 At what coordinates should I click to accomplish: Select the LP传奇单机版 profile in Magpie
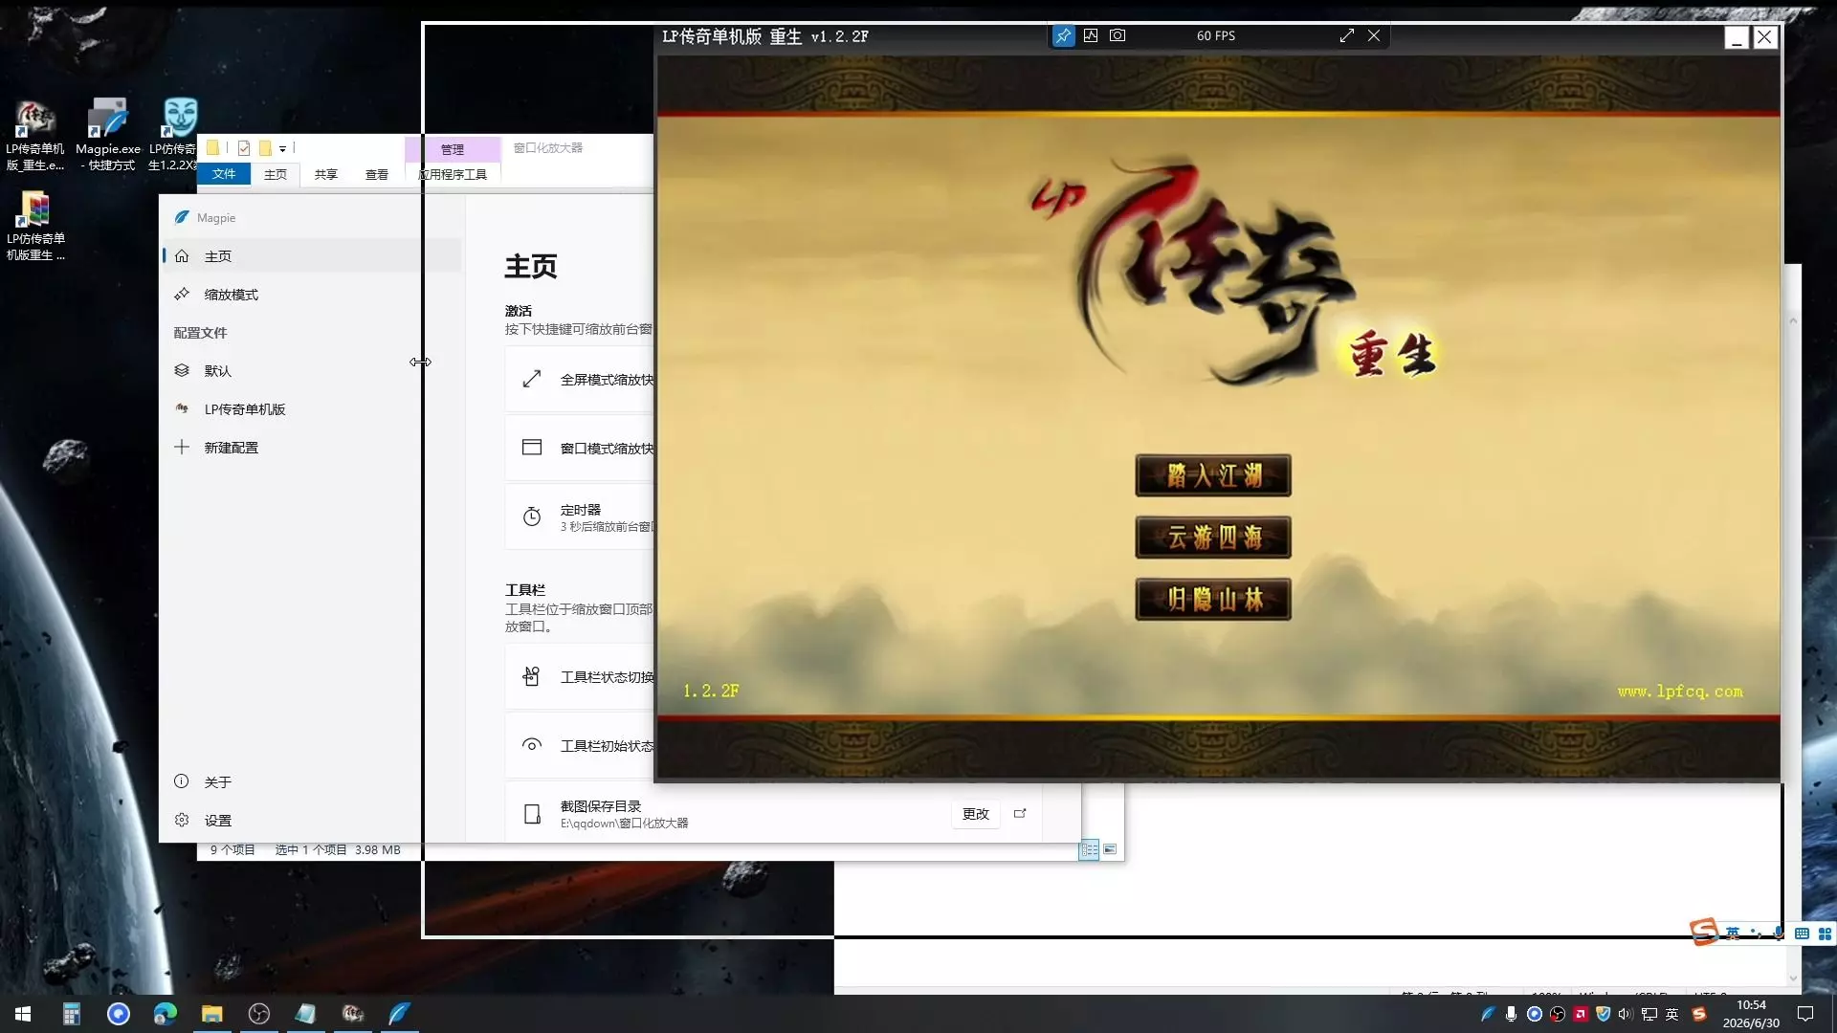coord(312,409)
